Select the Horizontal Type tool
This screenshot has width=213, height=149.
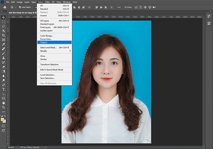[3, 89]
